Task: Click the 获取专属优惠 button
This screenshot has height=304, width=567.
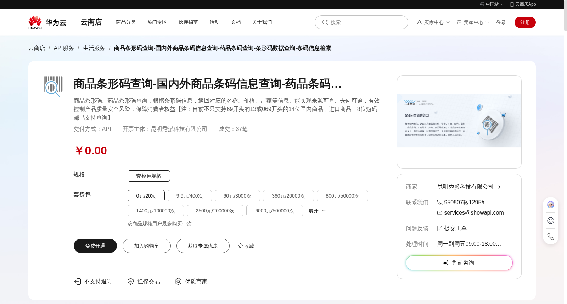Action: click(x=203, y=246)
